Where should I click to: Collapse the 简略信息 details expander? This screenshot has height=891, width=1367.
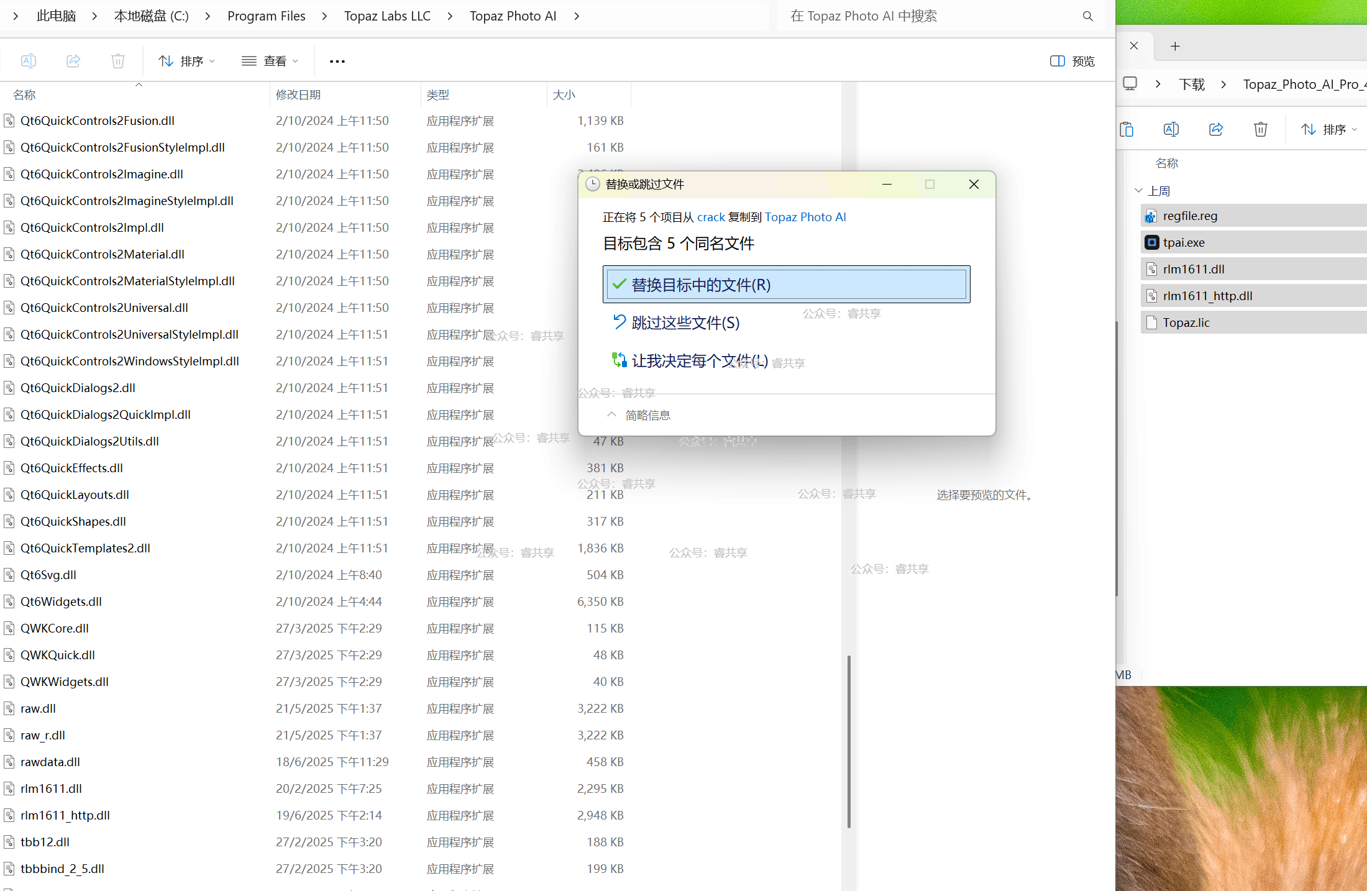[639, 415]
